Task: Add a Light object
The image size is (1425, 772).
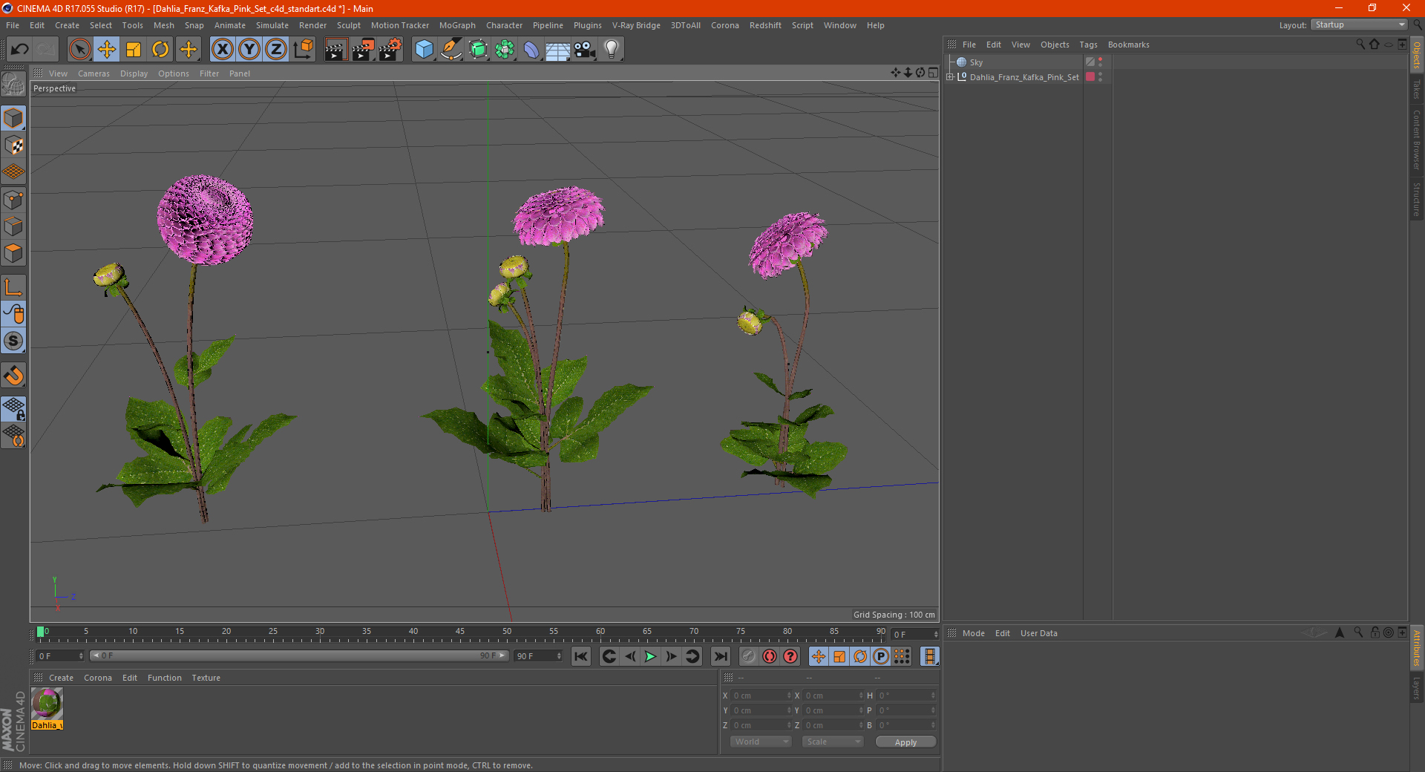Action: coord(612,50)
